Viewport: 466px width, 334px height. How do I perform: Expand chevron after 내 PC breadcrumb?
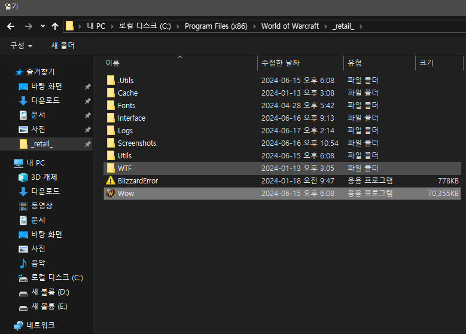pyautogui.click(x=112, y=26)
